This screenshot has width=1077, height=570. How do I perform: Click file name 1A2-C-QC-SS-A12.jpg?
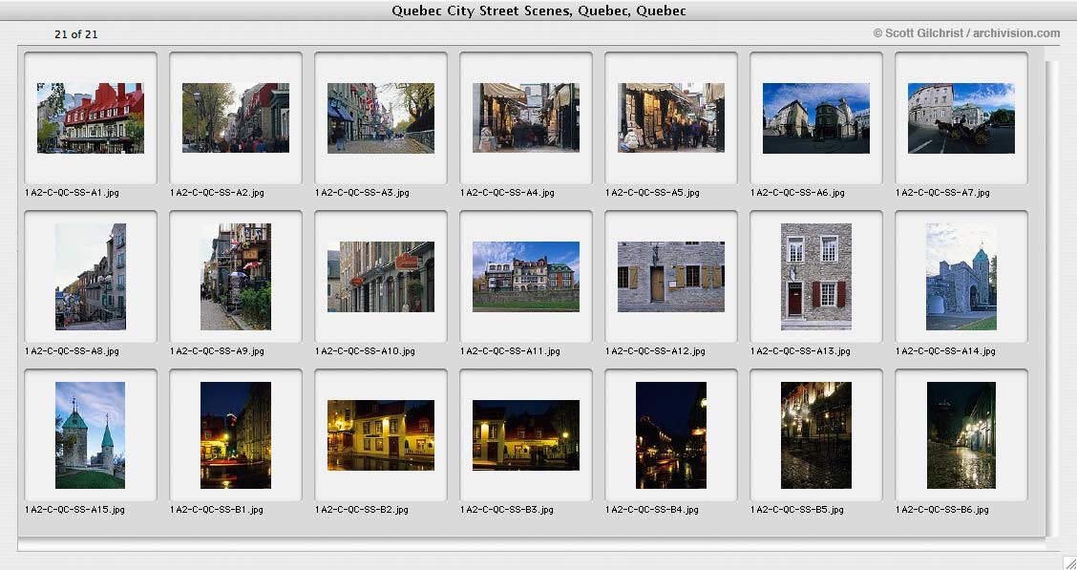(655, 351)
